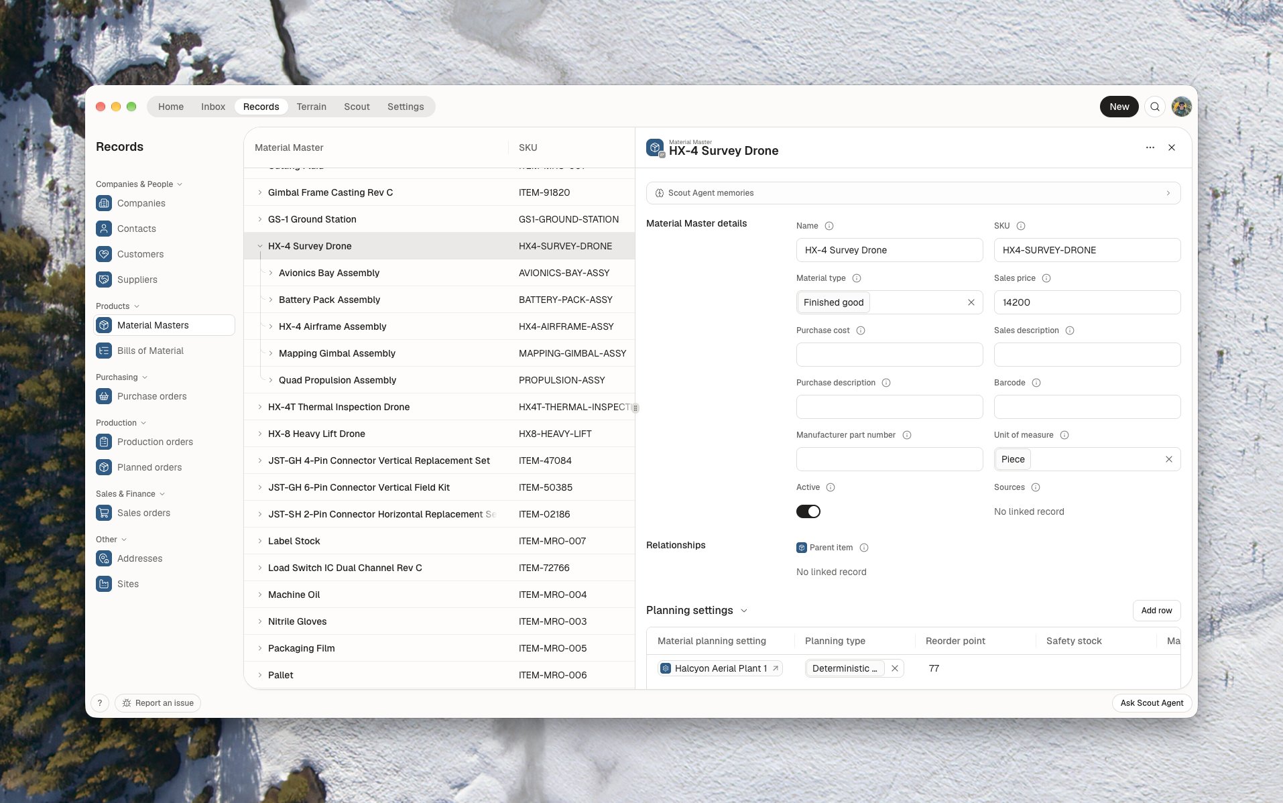Collapse the Planning settings section
The image size is (1283, 803).
(x=744, y=611)
